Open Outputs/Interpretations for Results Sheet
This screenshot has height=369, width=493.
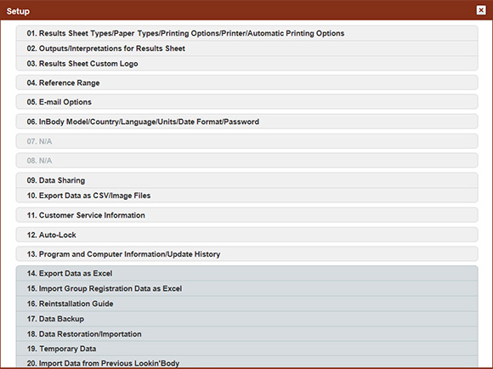click(246, 48)
